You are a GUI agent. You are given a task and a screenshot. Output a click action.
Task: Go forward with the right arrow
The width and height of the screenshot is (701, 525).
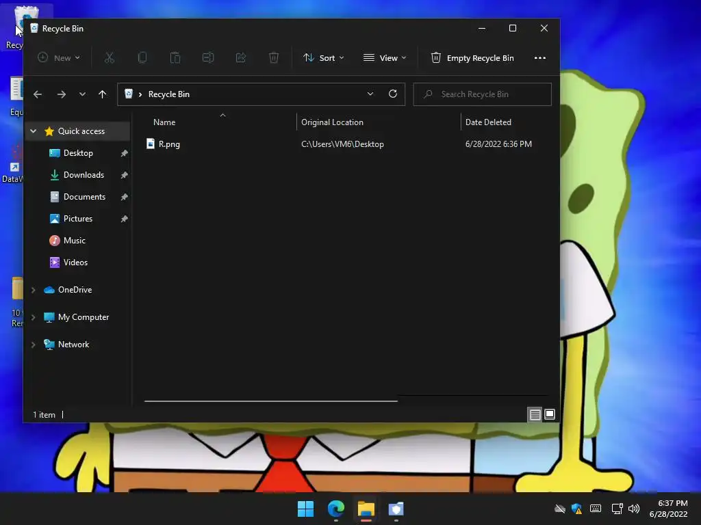pyautogui.click(x=61, y=94)
